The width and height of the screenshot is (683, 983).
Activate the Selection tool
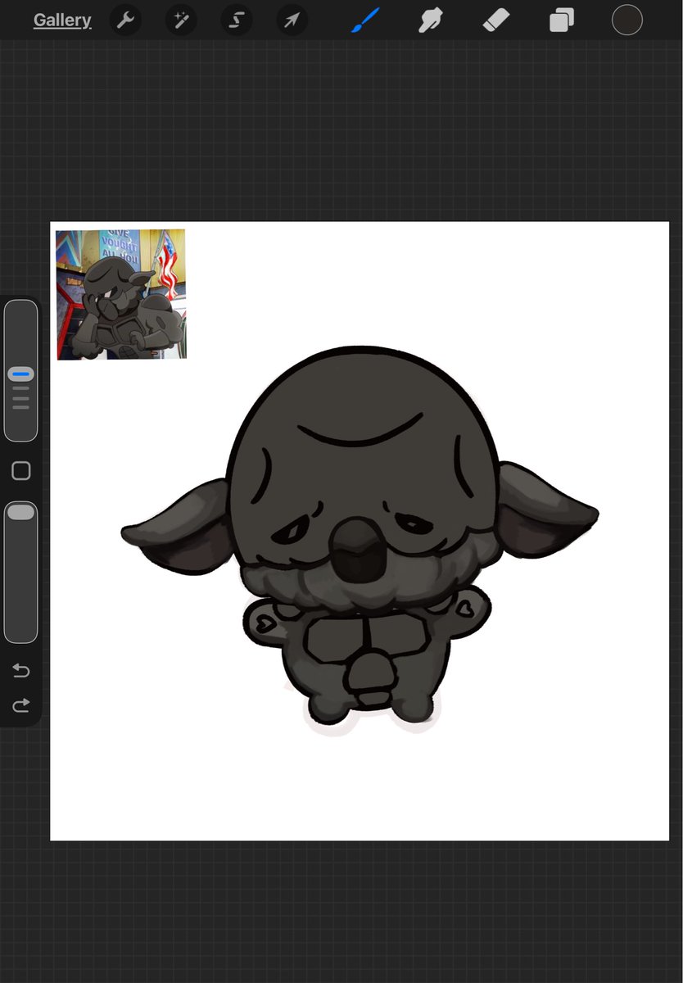[x=237, y=20]
